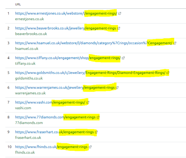The image size is (186, 158).
Task: Open the warrenjames.co.uk jewellery engagement-rings URL
Action: pos(65,88)
